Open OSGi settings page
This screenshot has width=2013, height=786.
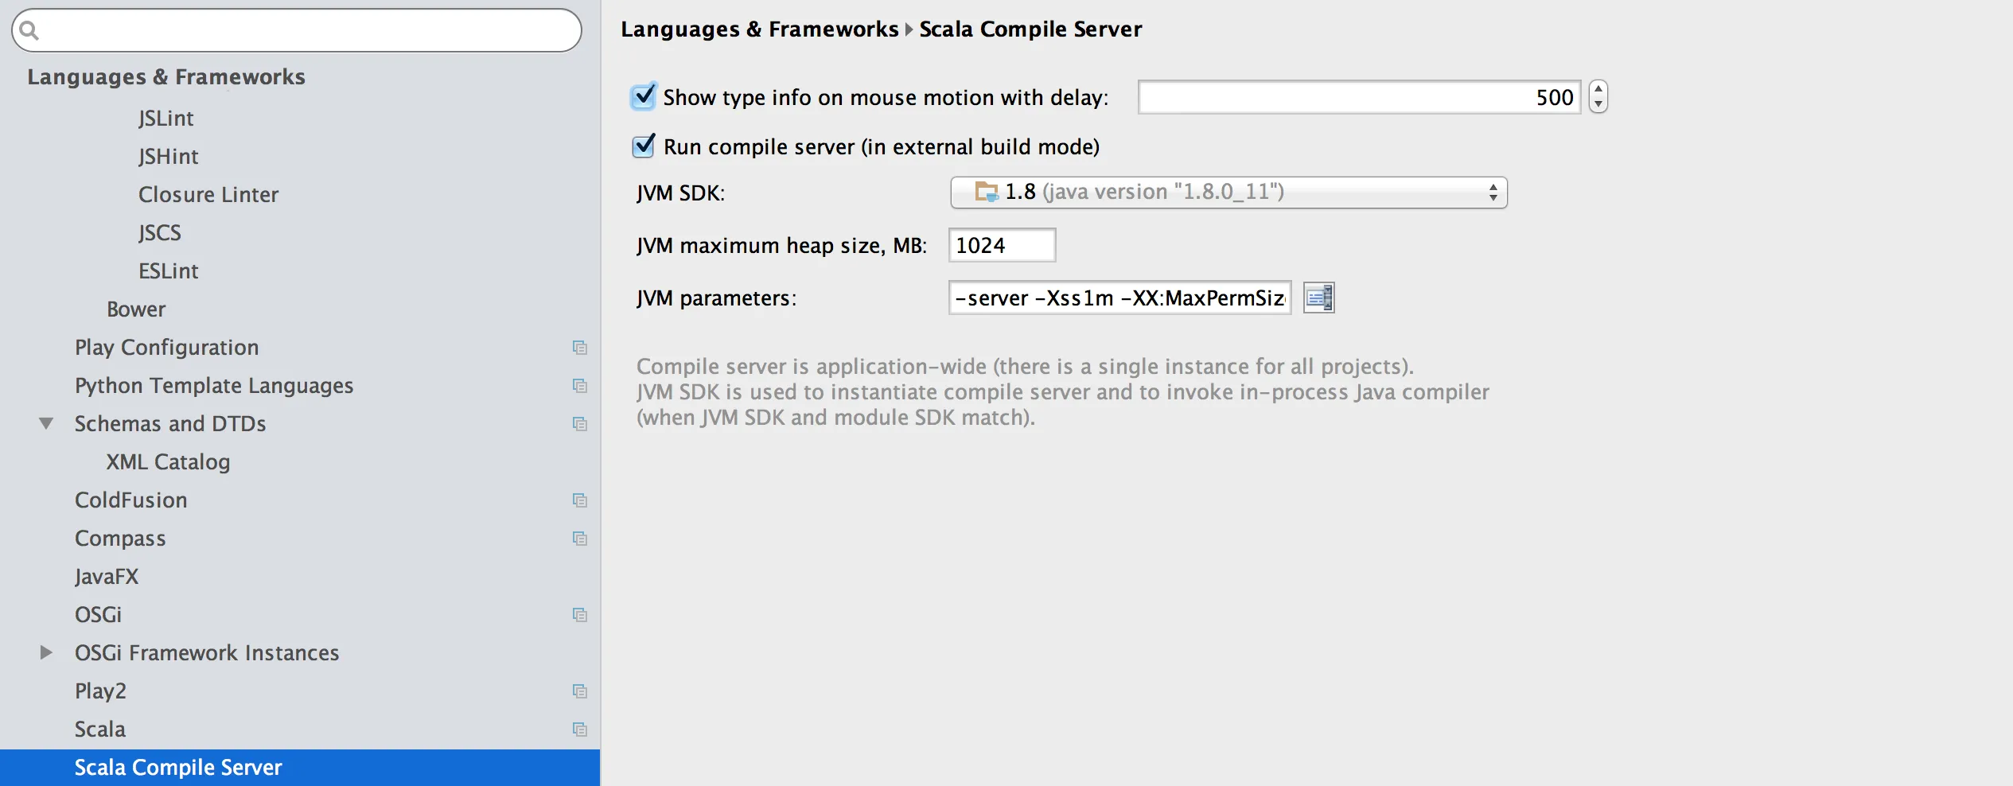coord(98,615)
